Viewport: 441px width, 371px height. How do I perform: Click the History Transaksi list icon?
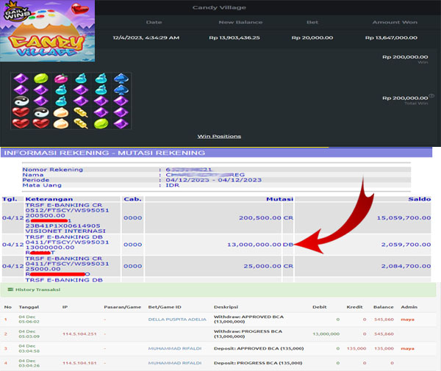pos(10,289)
